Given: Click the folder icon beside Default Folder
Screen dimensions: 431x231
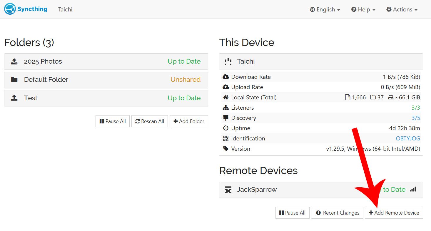Looking at the screenshot, I should click(x=14, y=79).
